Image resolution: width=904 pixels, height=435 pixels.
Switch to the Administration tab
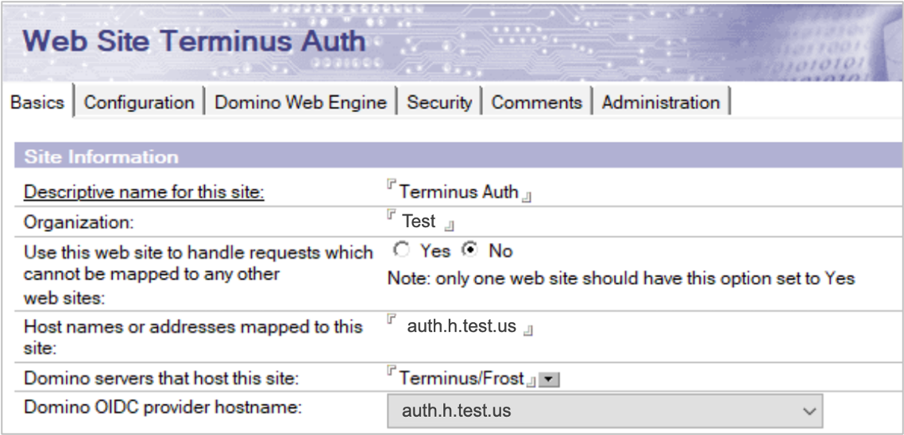pos(660,102)
